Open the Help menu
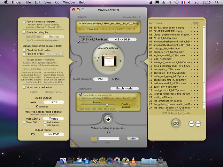 point(82,2)
